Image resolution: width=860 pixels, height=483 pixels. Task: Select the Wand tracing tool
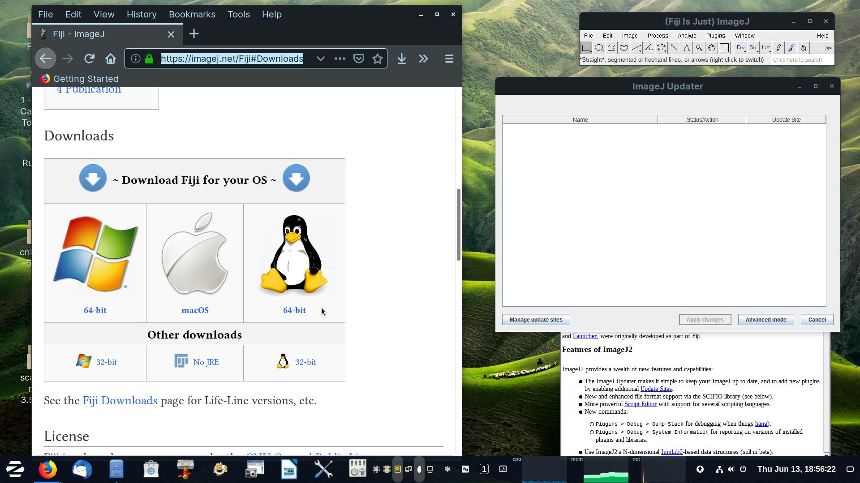674,48
